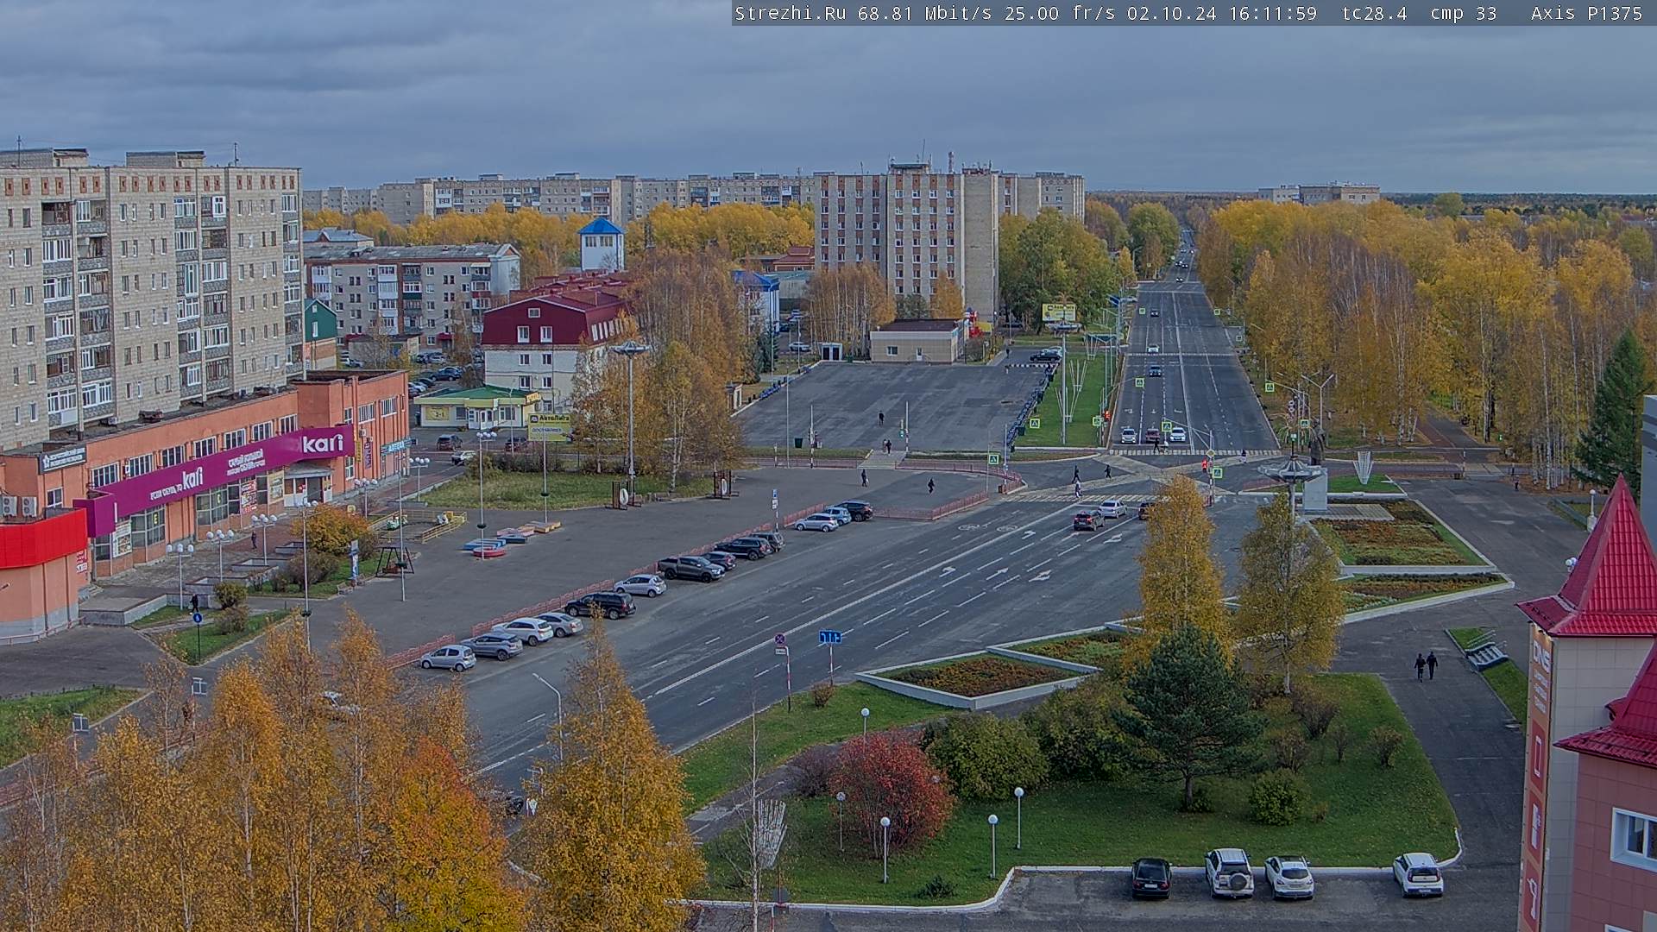Viewport: 1657px width, 932px height.
Task: Click the "Strezhi.Ru" overlay text
Action: click(790, 13)
